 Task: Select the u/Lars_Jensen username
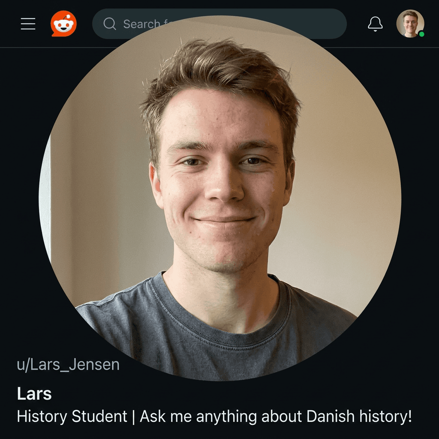68,364
